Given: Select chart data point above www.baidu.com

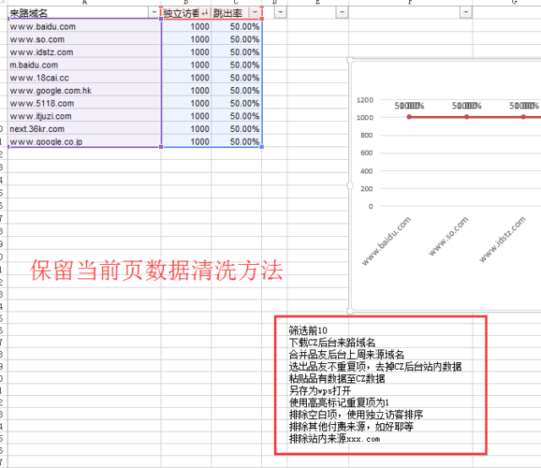Looking at the screenshot, I should 409,117.
